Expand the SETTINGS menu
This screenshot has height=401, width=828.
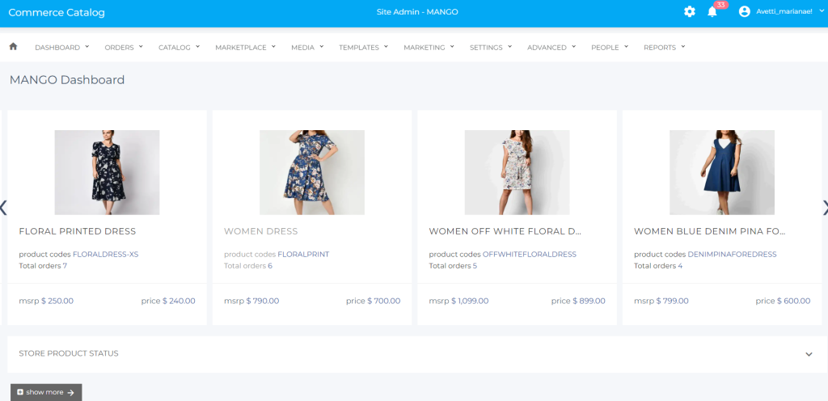(x=491, y=48)
